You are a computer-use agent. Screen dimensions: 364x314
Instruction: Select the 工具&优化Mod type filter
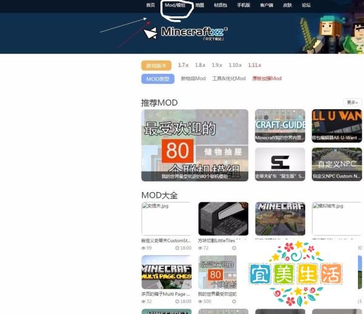point(229,79)
